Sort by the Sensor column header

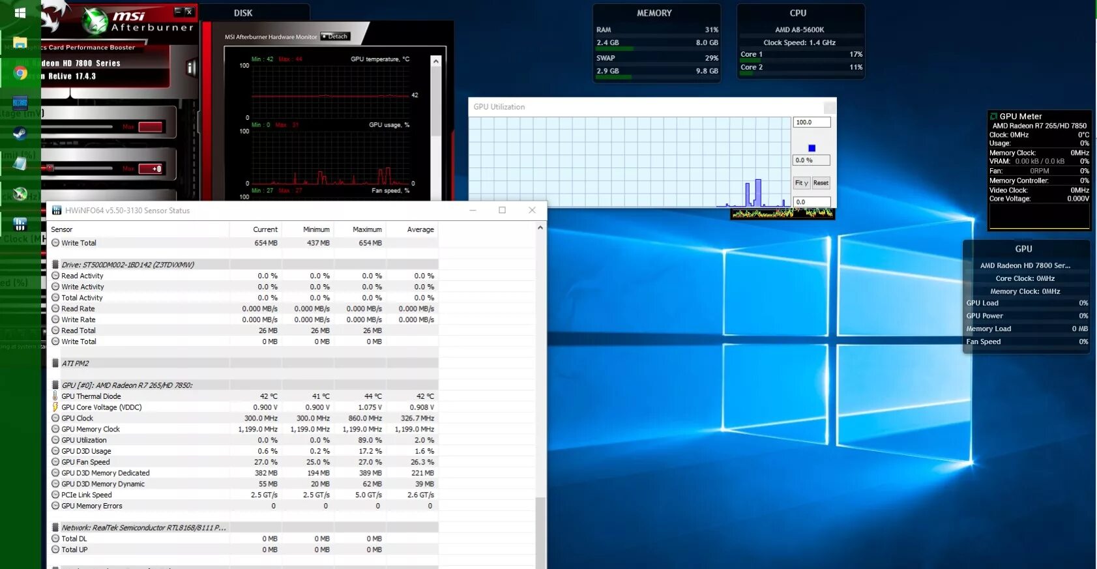point(139,229)
